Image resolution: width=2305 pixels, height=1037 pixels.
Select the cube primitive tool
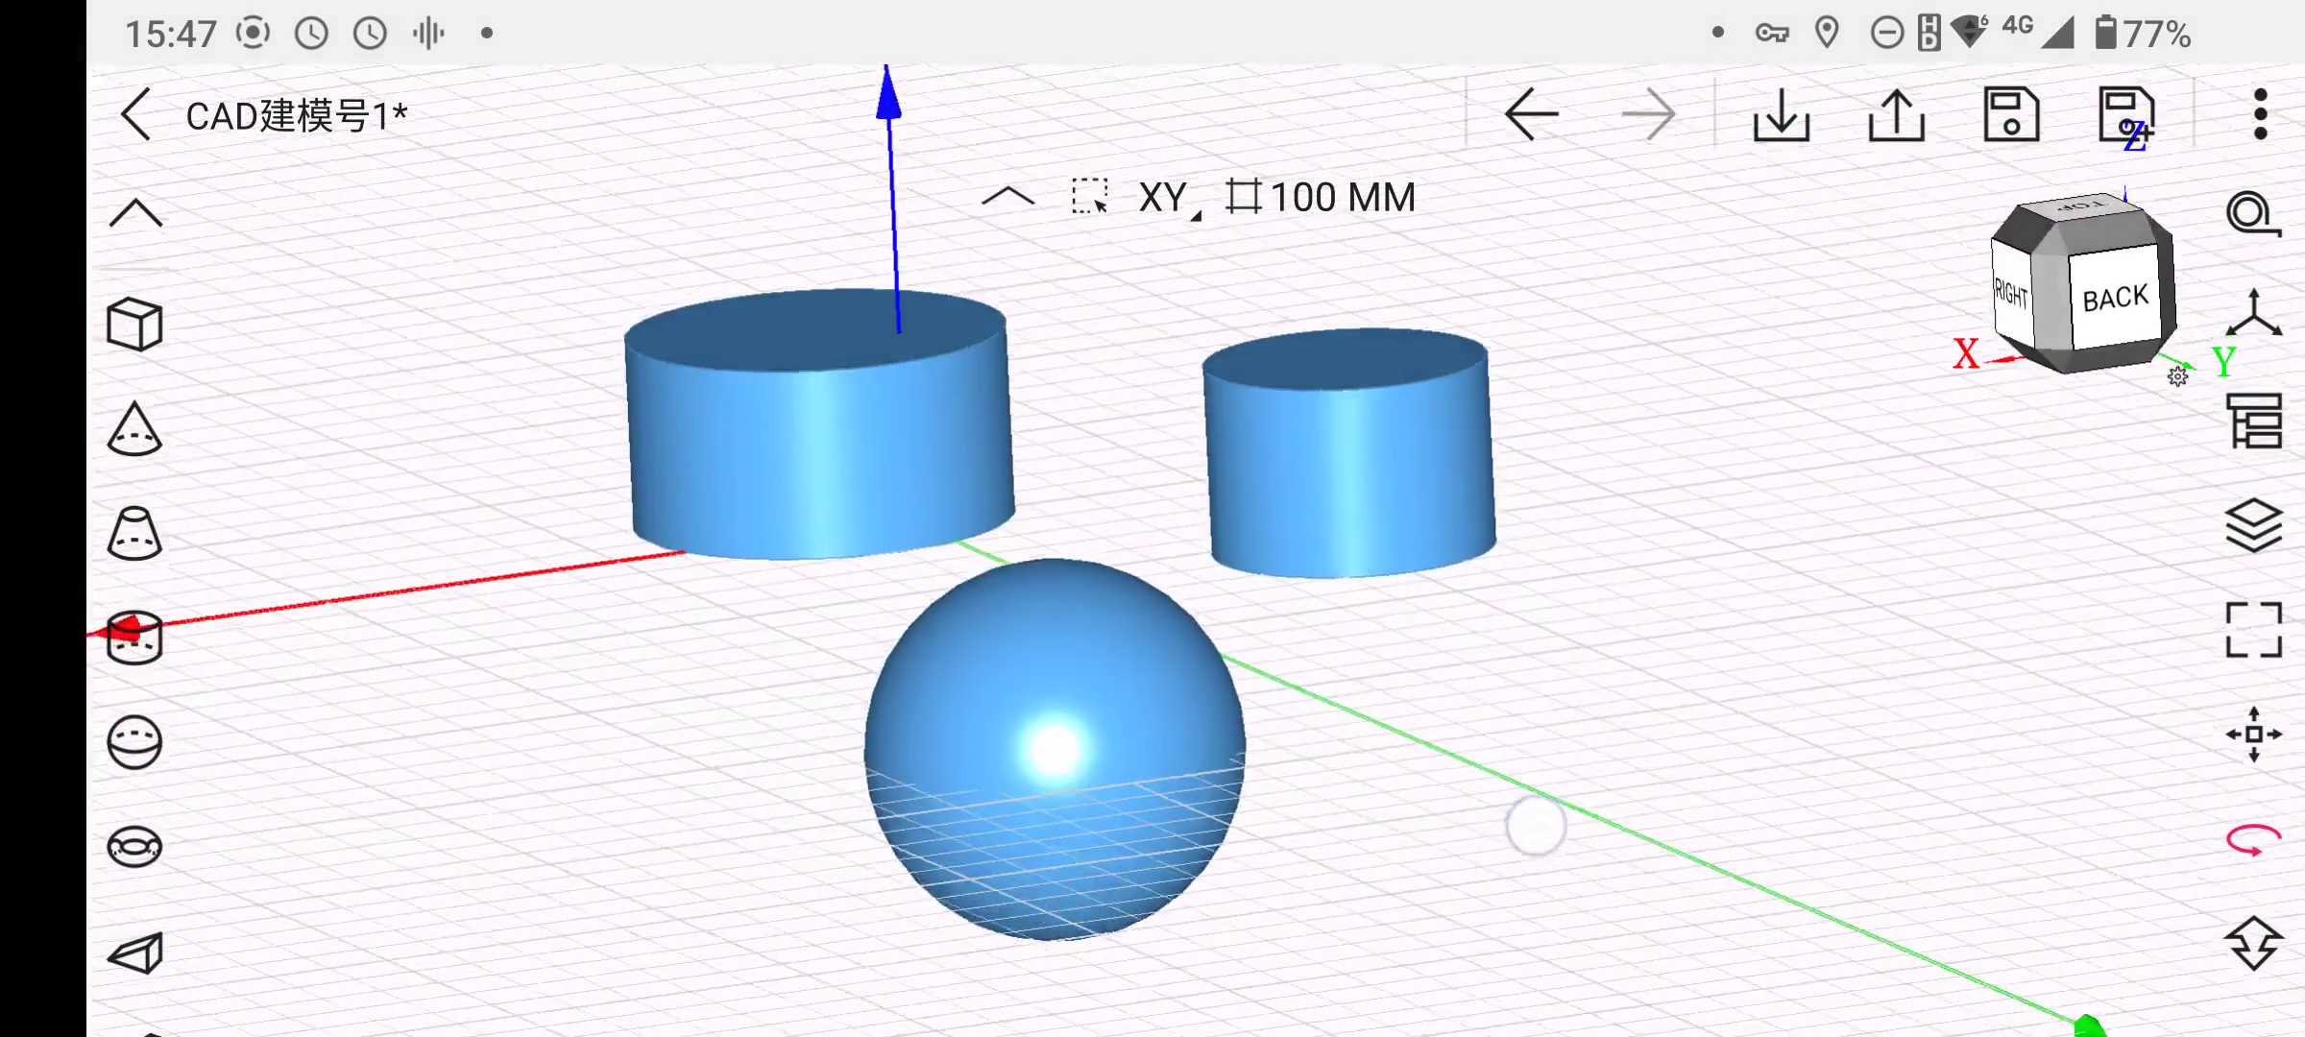(x=134, y=325)
